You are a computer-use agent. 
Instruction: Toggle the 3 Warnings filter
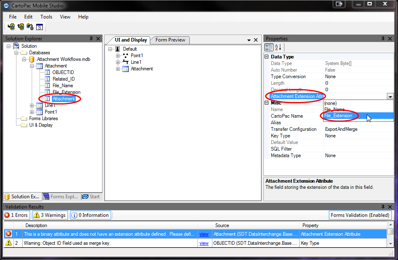coord(50,215)
